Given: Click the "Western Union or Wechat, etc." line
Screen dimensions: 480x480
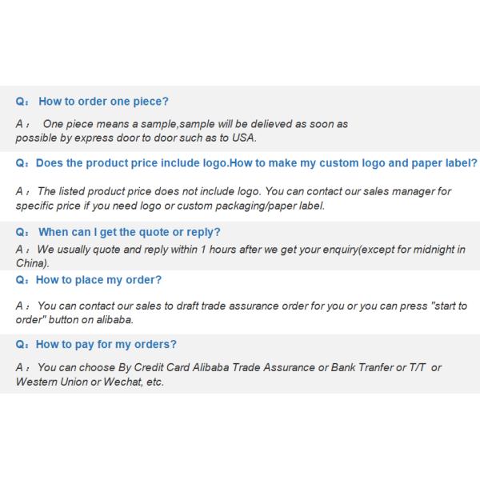Looking at the screenshot, I should click(90, 381).
